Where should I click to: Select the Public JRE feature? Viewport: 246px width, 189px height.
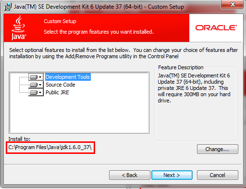(57, 92)
